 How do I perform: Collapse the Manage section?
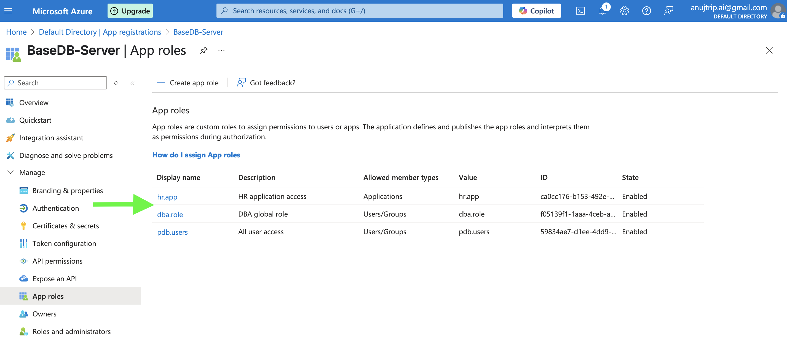(10, 173)
